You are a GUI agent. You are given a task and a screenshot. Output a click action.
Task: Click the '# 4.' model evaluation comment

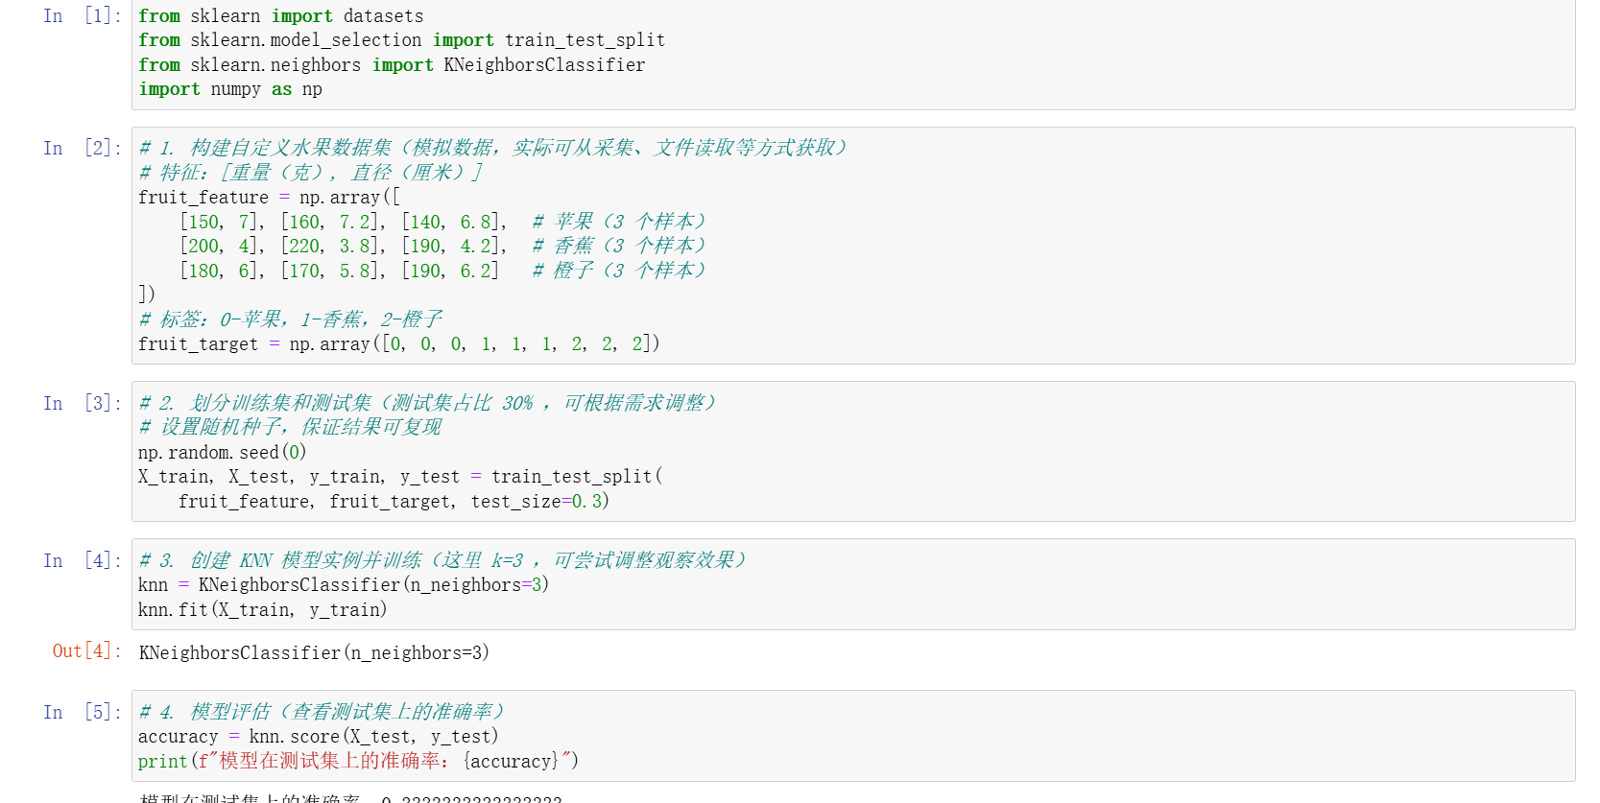[x=322, y=712]
